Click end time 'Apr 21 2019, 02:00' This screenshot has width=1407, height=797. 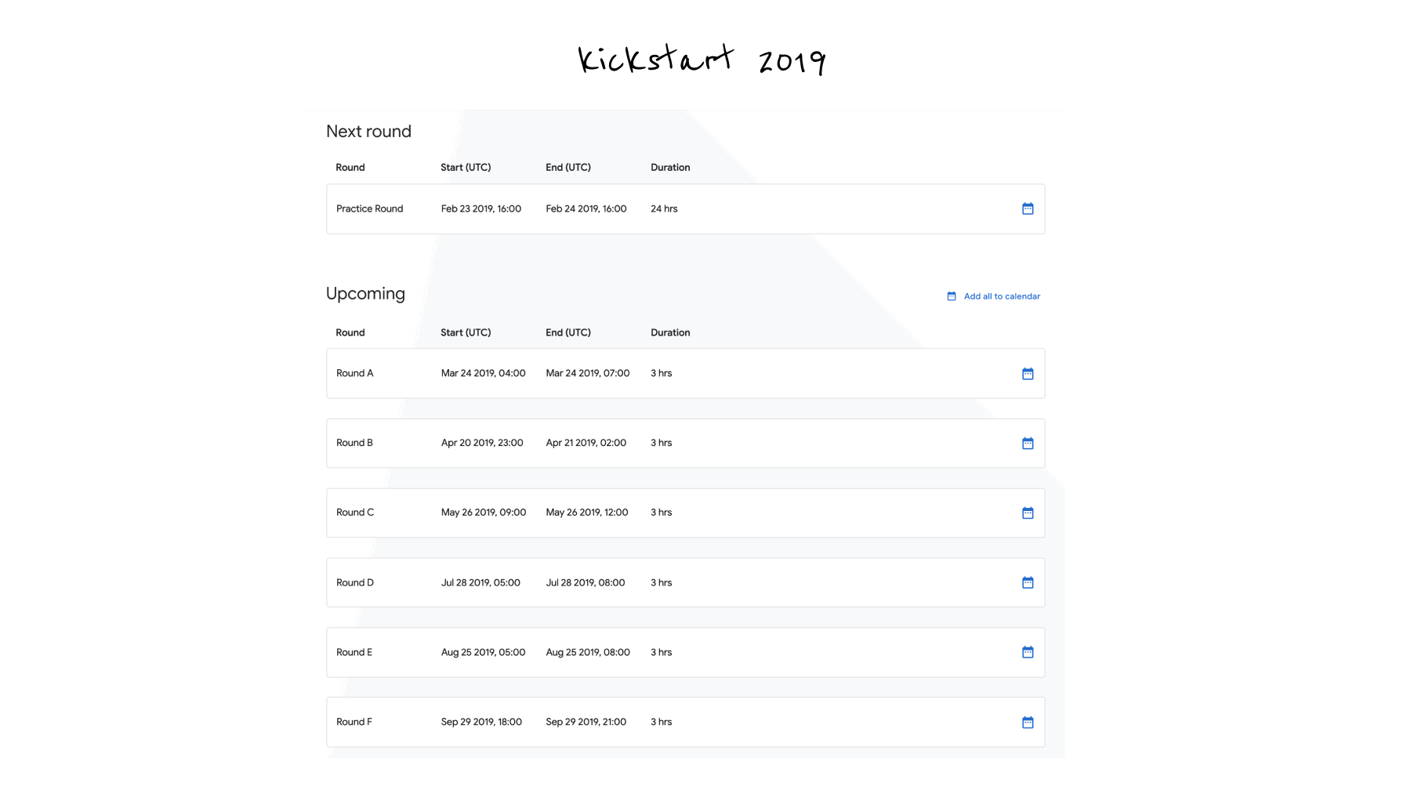pos(586,443)
